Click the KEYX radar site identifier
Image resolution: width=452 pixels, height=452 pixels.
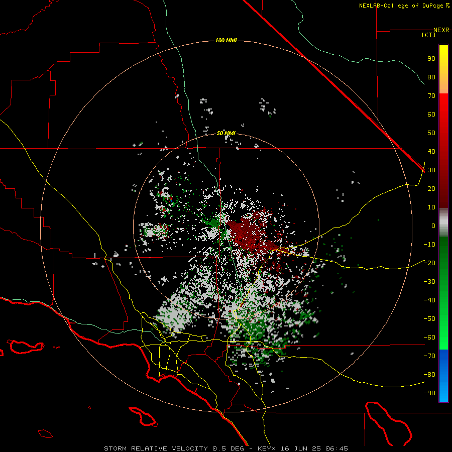pos(267,448)
